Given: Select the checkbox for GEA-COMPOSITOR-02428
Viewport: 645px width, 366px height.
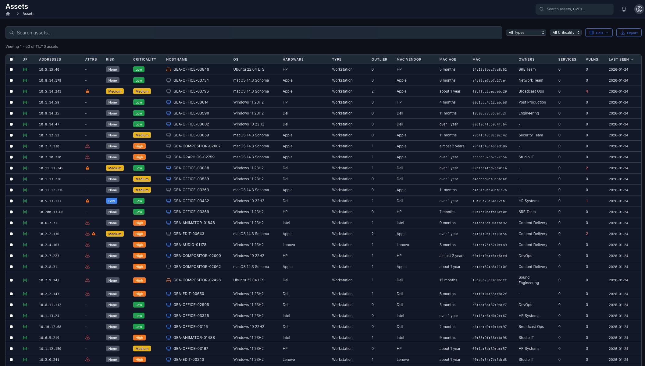Looking at the screenshot, I should pos(11,280).
